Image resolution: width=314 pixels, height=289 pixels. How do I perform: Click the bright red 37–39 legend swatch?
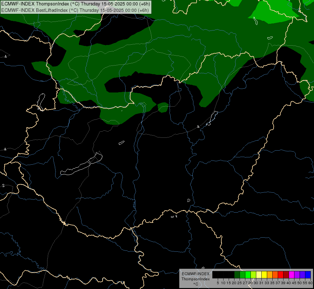[281, 275]
